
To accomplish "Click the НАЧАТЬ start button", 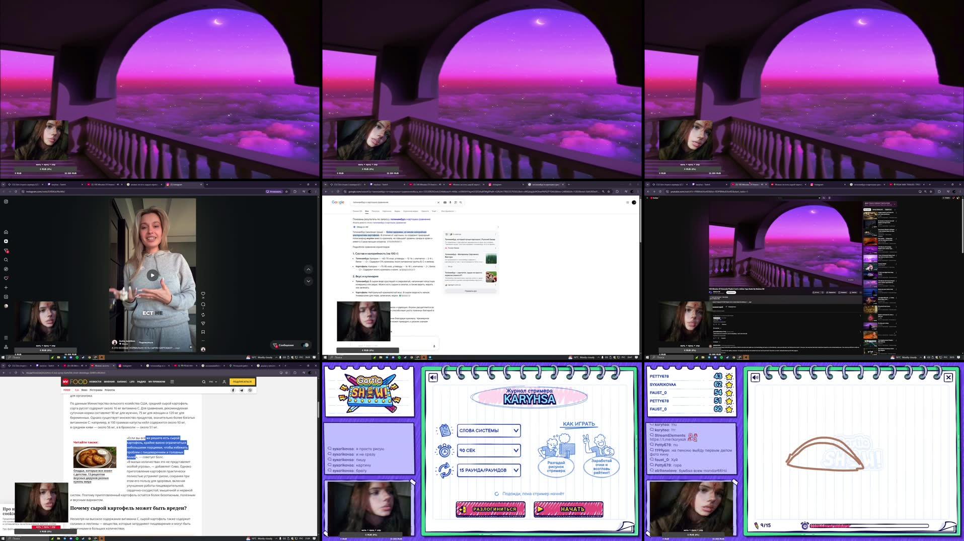I will 568,509.
